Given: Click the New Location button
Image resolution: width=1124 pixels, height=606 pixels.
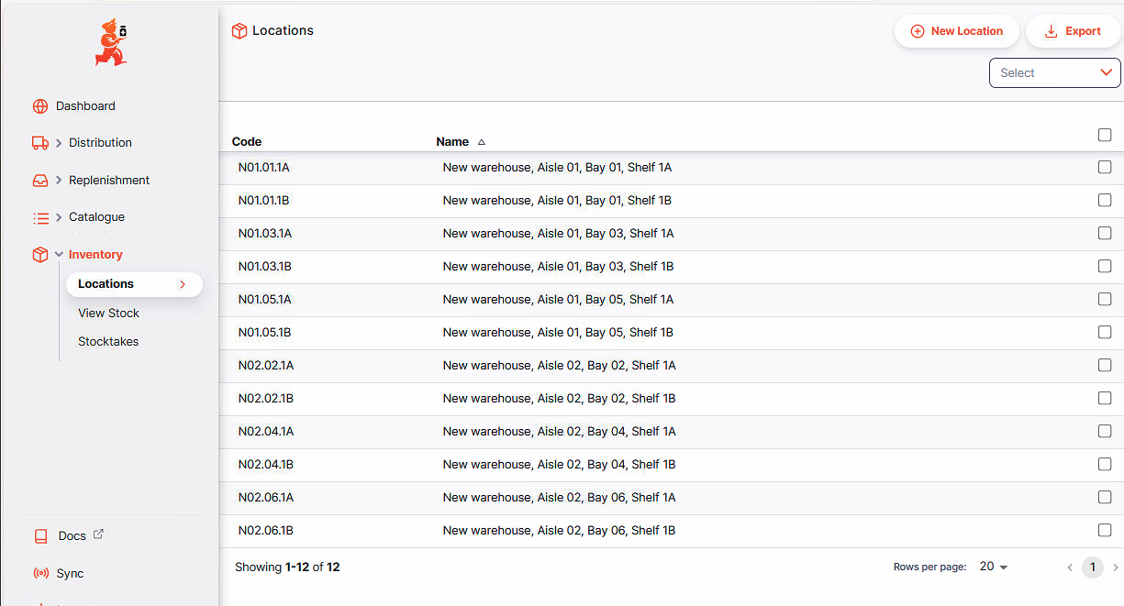Looking at the screenshot, I should tap(956, 31).
